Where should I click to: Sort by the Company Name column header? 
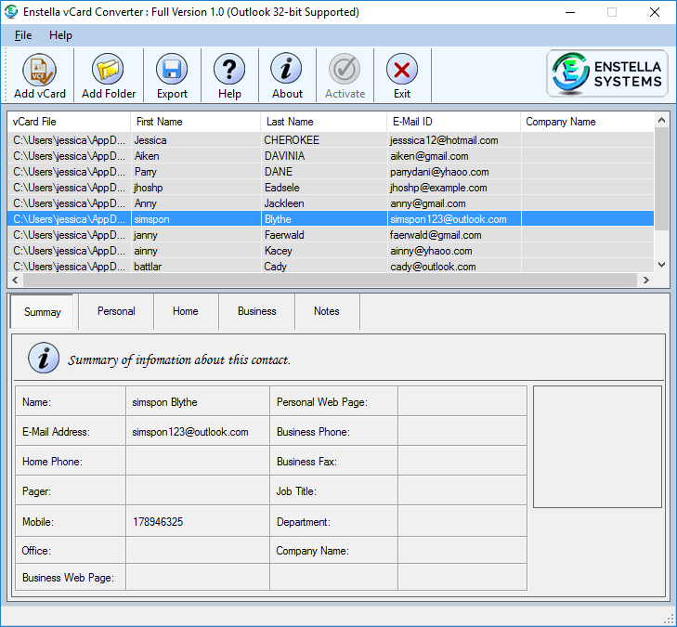[587, 122]
